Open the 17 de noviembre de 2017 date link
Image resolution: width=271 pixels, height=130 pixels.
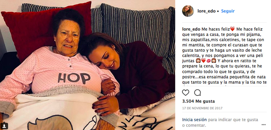202,108
